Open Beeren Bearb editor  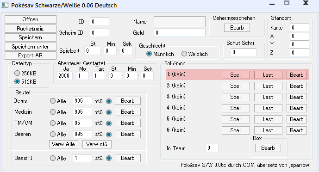pos(128,134)
